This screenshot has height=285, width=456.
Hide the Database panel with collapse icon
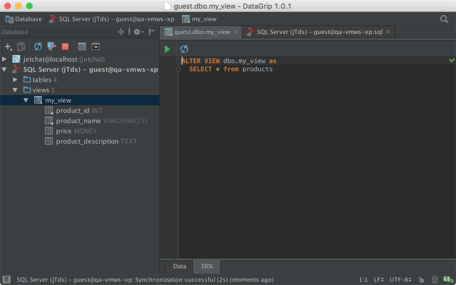pyautogui.click(x=152, y=32)
